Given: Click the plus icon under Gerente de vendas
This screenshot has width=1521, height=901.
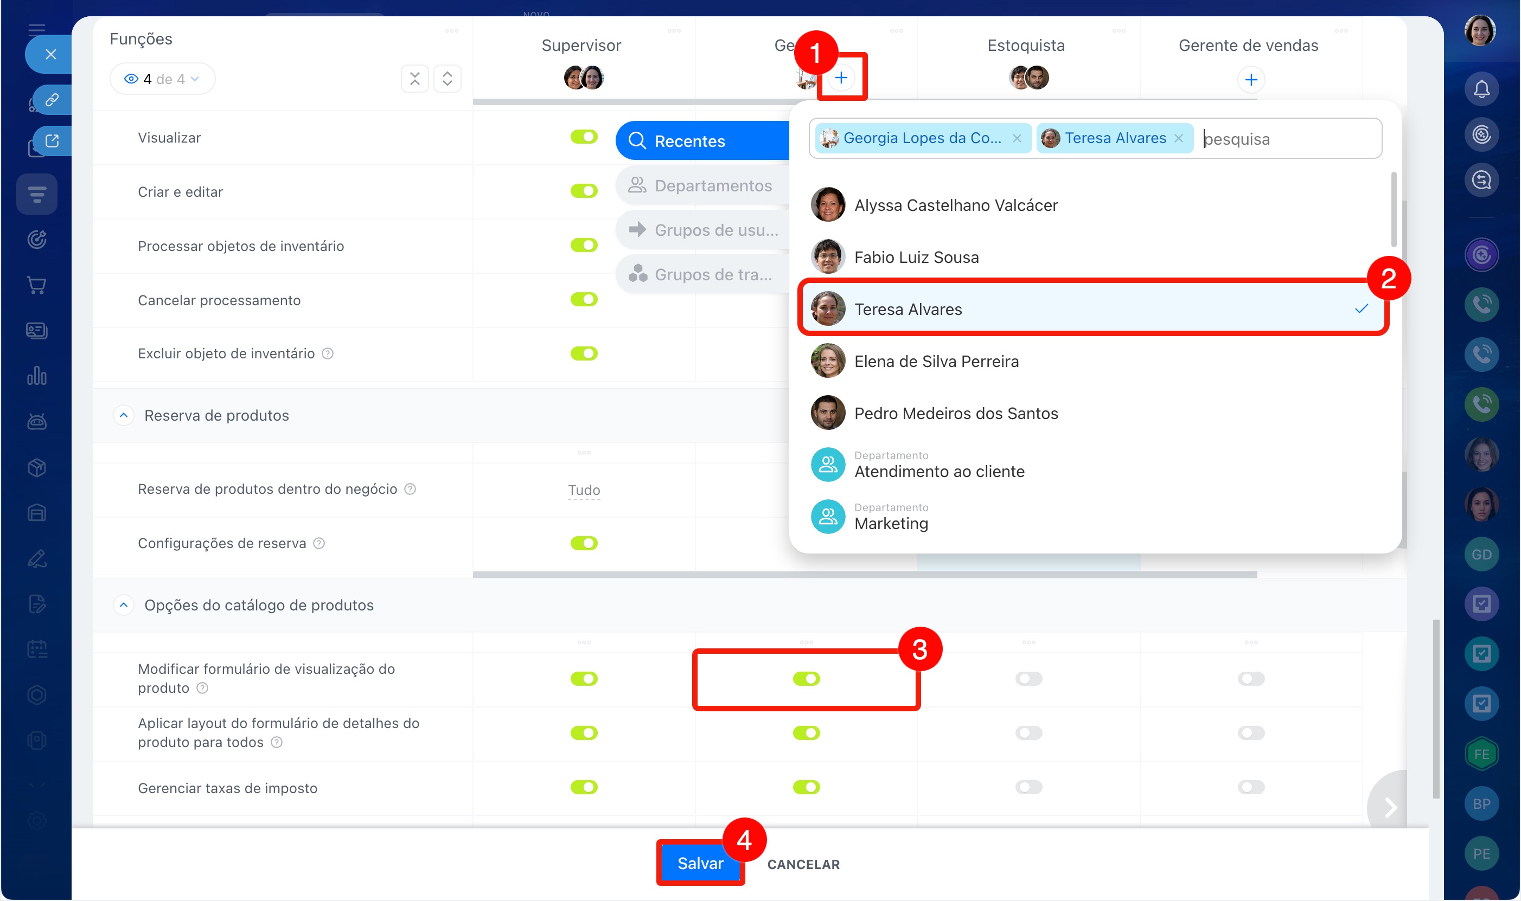Looking at the screenshot, I should coord(1251,80).
